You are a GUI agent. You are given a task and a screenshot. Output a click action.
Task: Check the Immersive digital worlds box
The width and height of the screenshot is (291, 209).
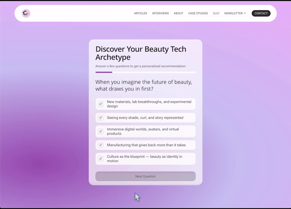point(101,131)
